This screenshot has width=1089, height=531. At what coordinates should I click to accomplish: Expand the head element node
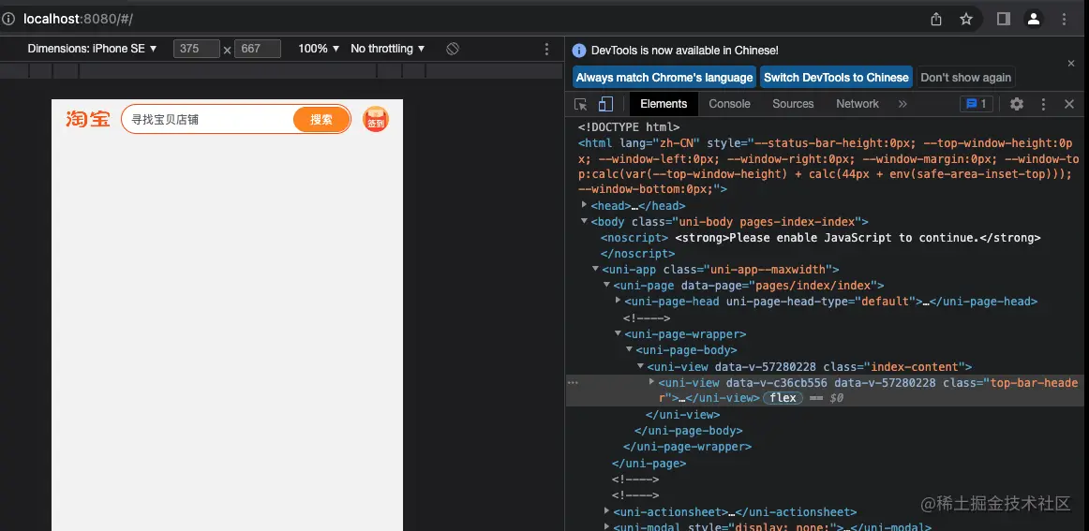pos(584,205)
